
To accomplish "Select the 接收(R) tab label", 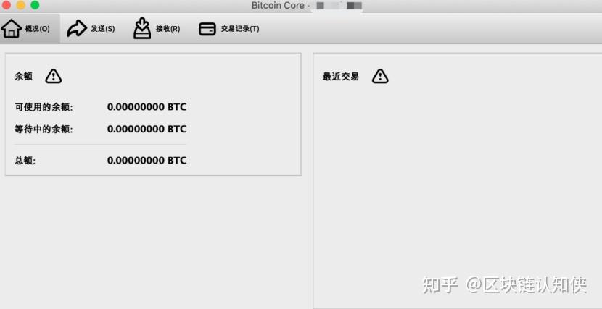I will point(168,29).
